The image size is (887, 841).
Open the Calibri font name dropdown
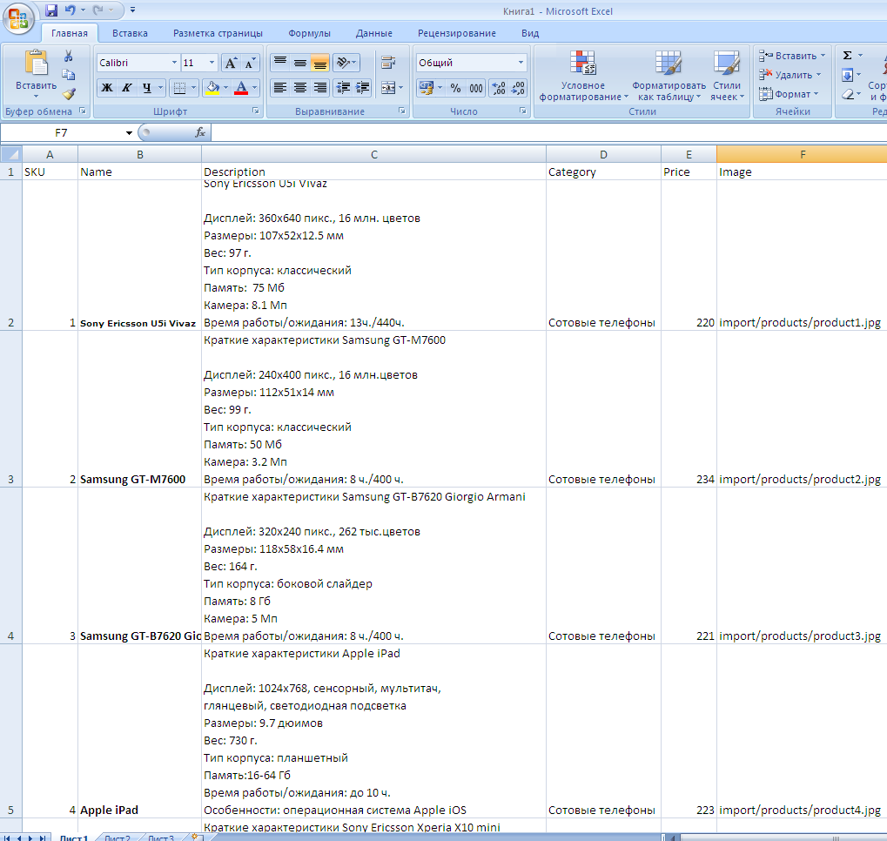point(174,63)
